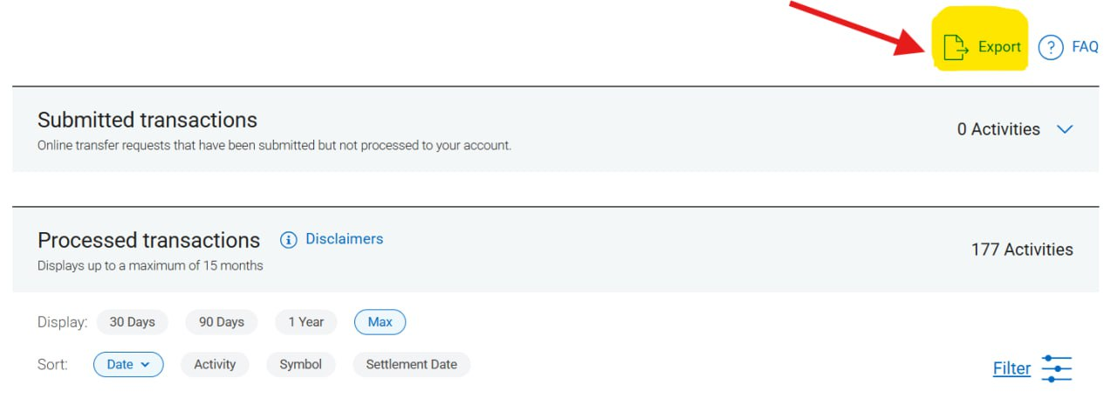Click the Export document icon

coord(956,48)
